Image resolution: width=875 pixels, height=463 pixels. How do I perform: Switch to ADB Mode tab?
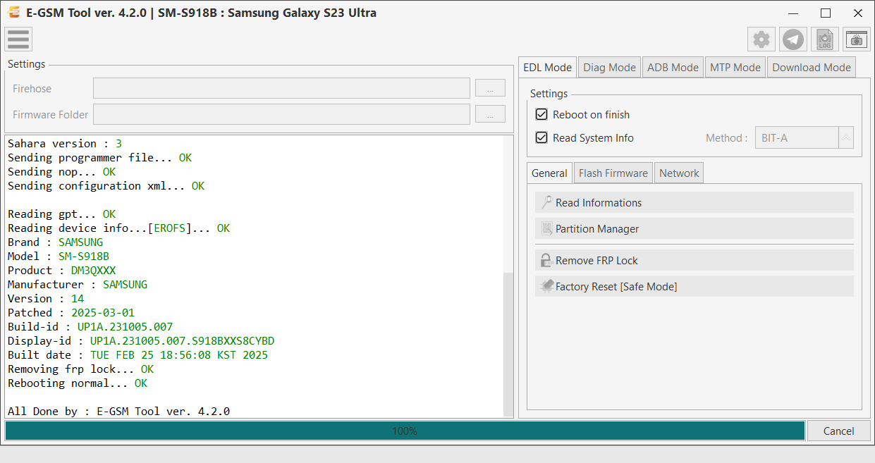tap(673, 67)
